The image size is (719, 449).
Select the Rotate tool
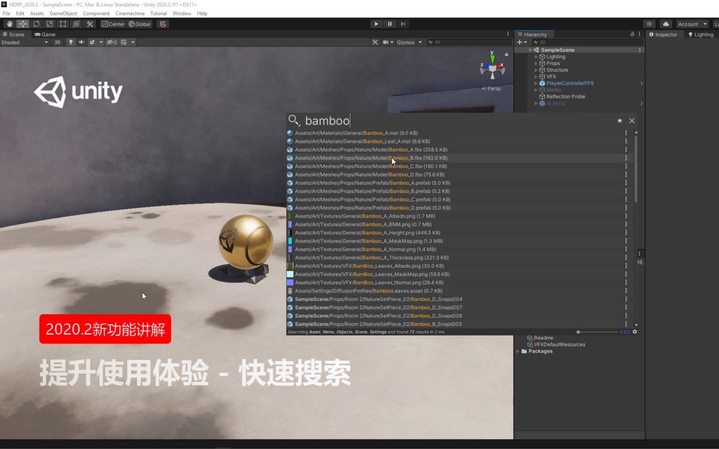(36, 24)
